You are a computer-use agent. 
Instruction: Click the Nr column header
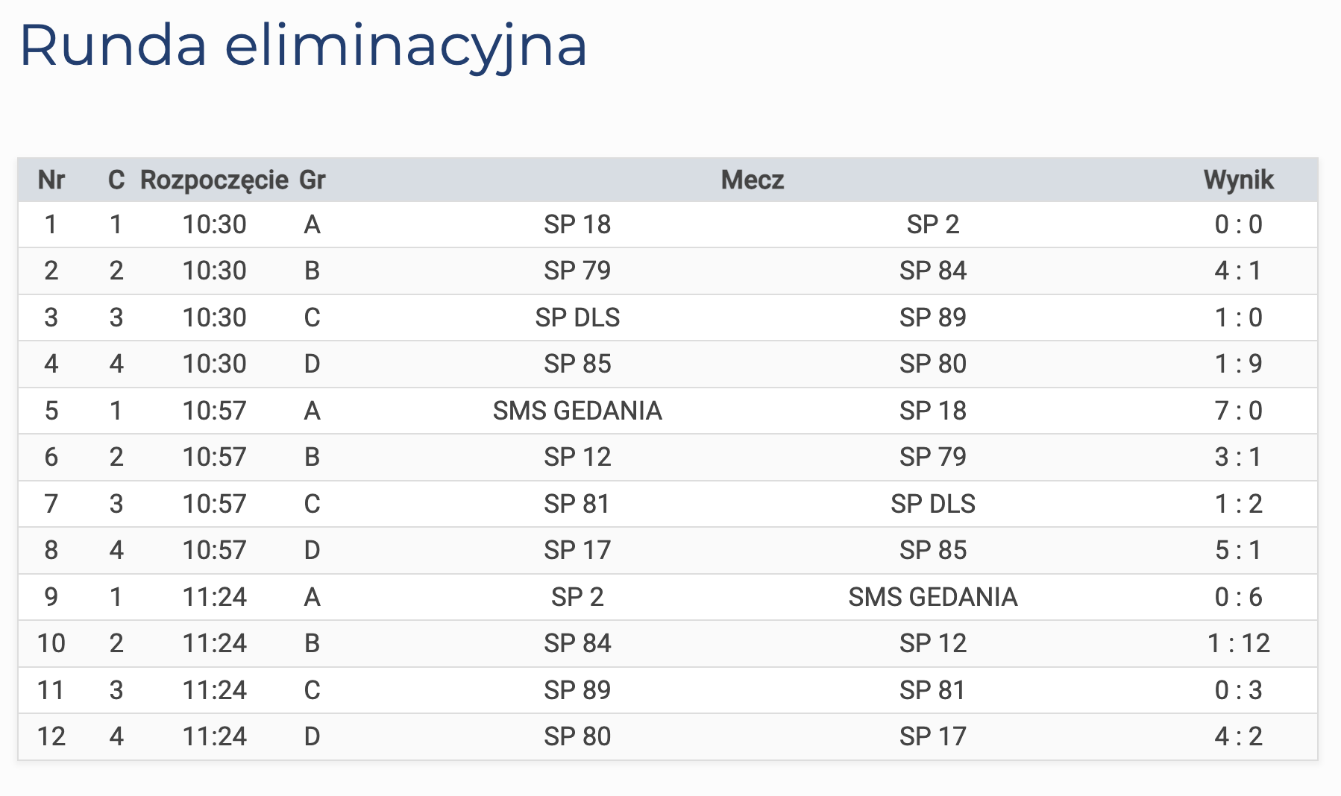coord(51,180)
